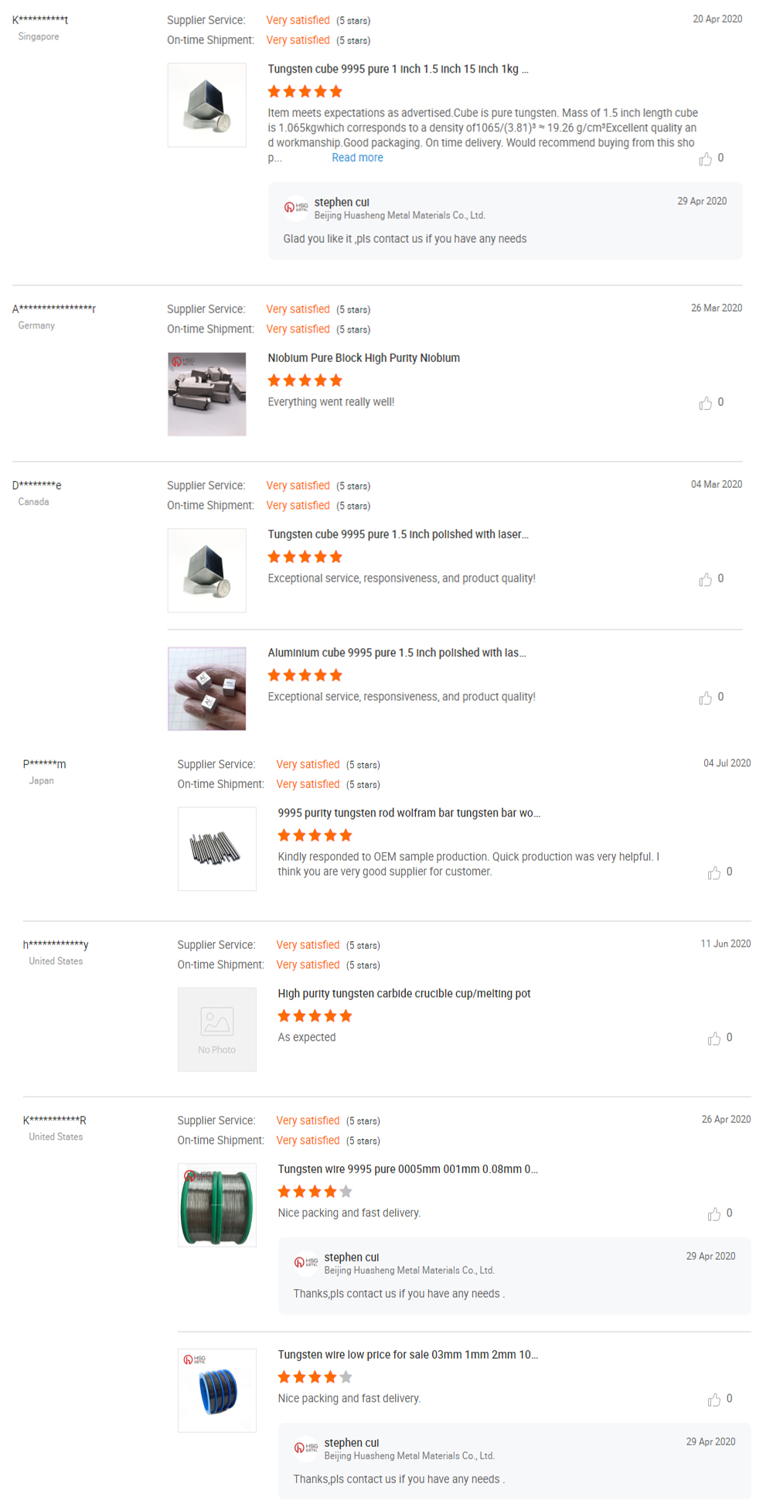Viewport: 773px width, 1508px height.
Task: Click thumbs-up on the 'As expected' review
Action: click(713, 1039)
